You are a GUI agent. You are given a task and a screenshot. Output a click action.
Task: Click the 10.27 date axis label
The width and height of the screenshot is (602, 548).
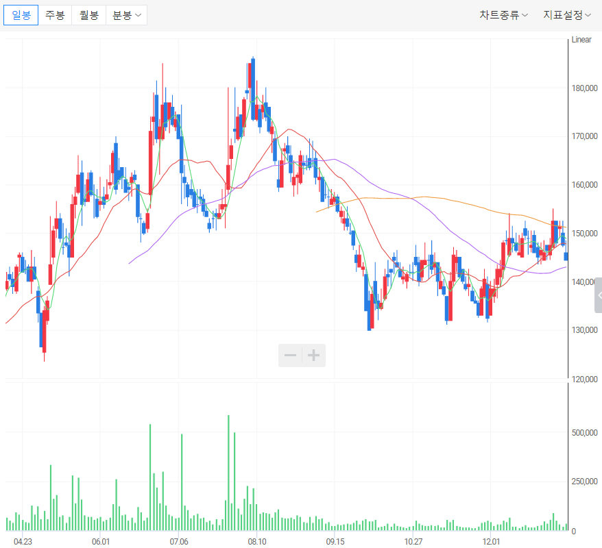click(x=413, y=541)
